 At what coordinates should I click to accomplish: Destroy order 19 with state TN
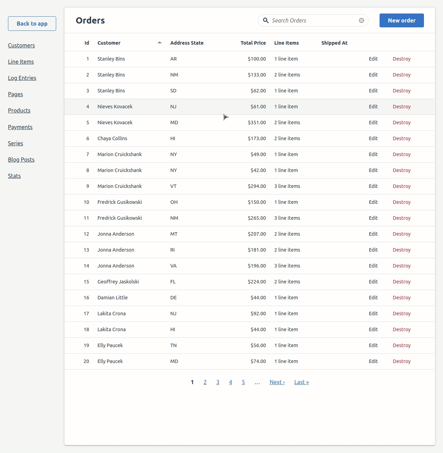[x=402, y=345]
